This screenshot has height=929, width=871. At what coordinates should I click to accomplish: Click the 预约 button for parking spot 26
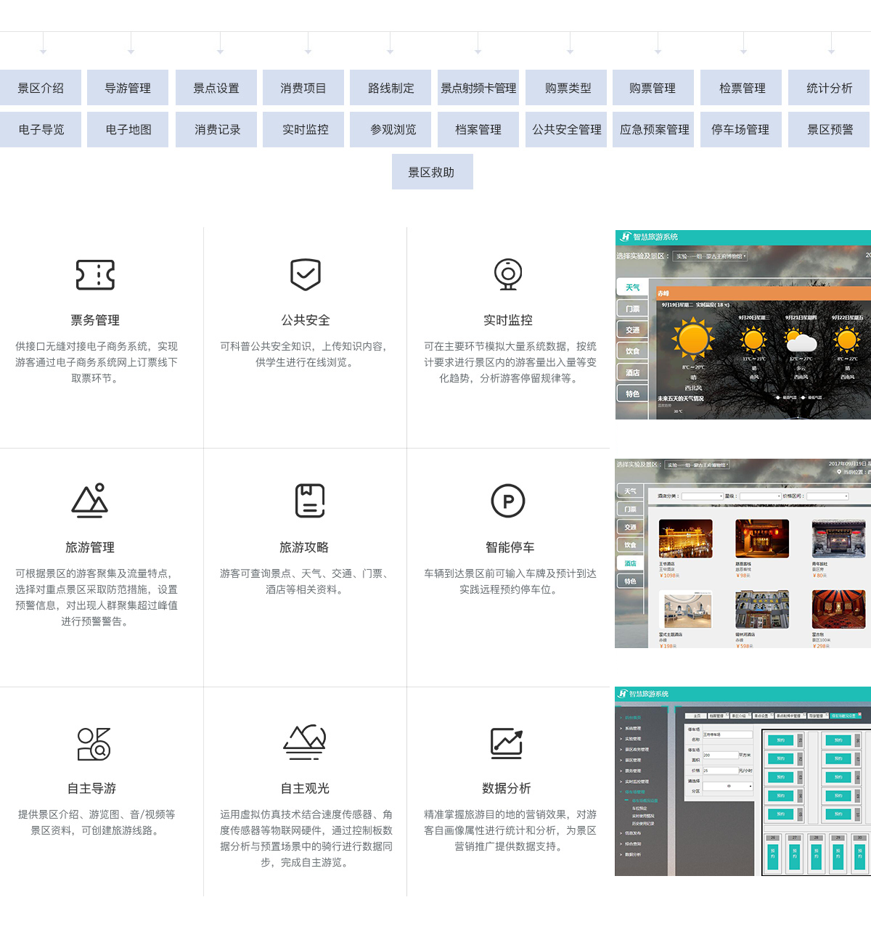pyautogui.click(x=773, y=856)
